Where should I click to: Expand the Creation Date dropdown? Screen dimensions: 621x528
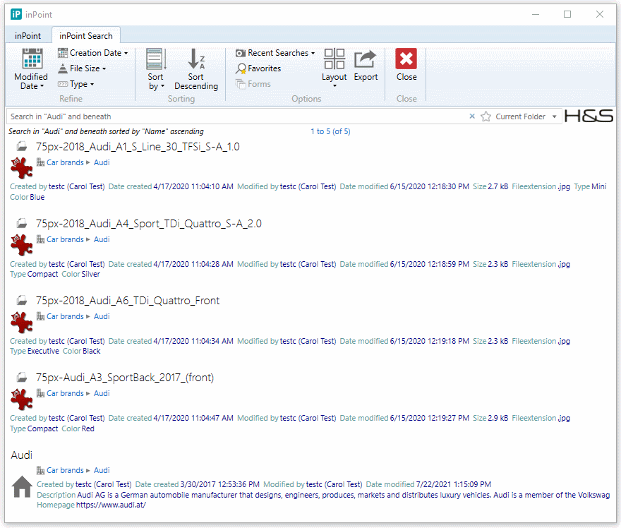pos(92,53)
